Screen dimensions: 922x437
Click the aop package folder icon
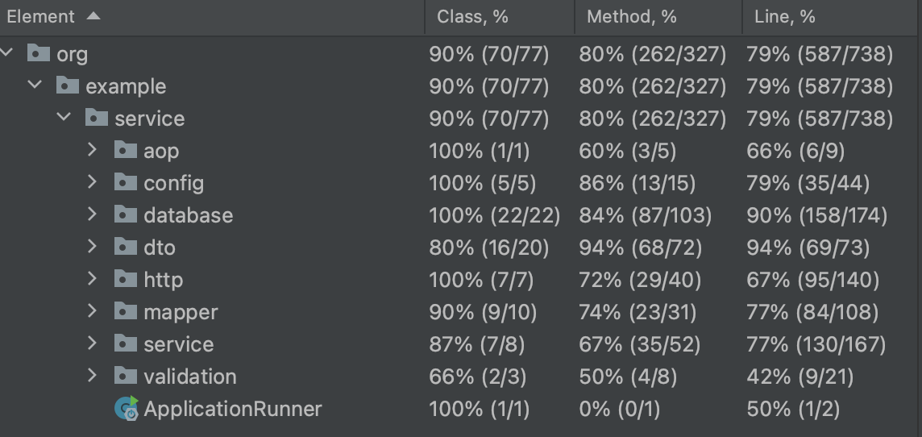(125, 150)
